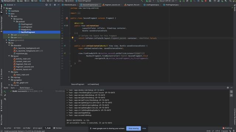Open the Nexus device selector dropdown
236x132 pixels.
point(167,1)
